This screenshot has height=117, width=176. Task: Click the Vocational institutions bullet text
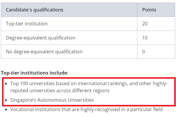86,109
